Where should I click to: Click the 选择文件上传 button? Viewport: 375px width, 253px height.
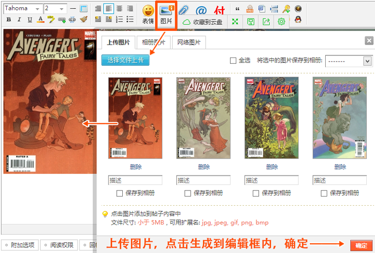coord(125,60)
